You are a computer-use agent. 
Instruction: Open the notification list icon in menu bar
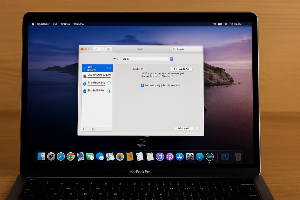pos(246,25)
